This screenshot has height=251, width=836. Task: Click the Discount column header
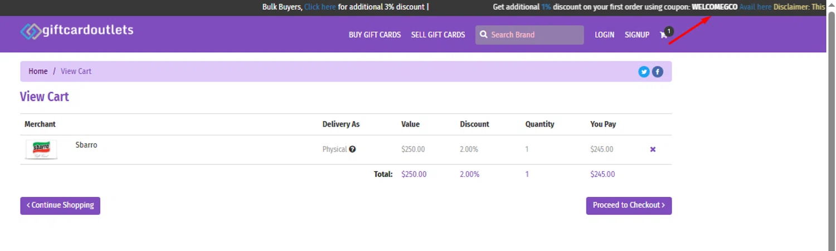click(x=474, y=124)
